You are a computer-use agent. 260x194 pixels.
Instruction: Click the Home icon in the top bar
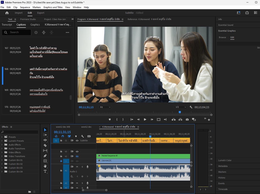point(7,13)
